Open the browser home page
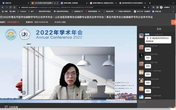This screenshot has width=176, height=110. coord(14,7)
